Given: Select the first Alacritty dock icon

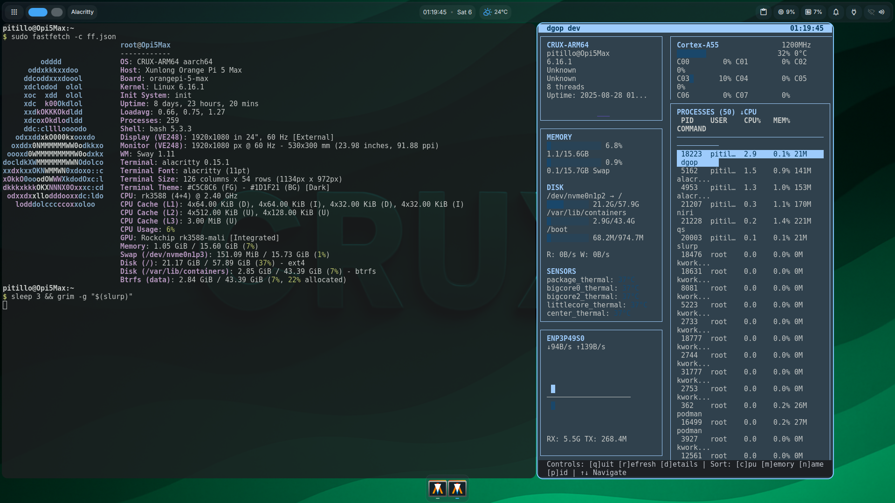Looking at the screenshot, I should (x=437, y=489).
